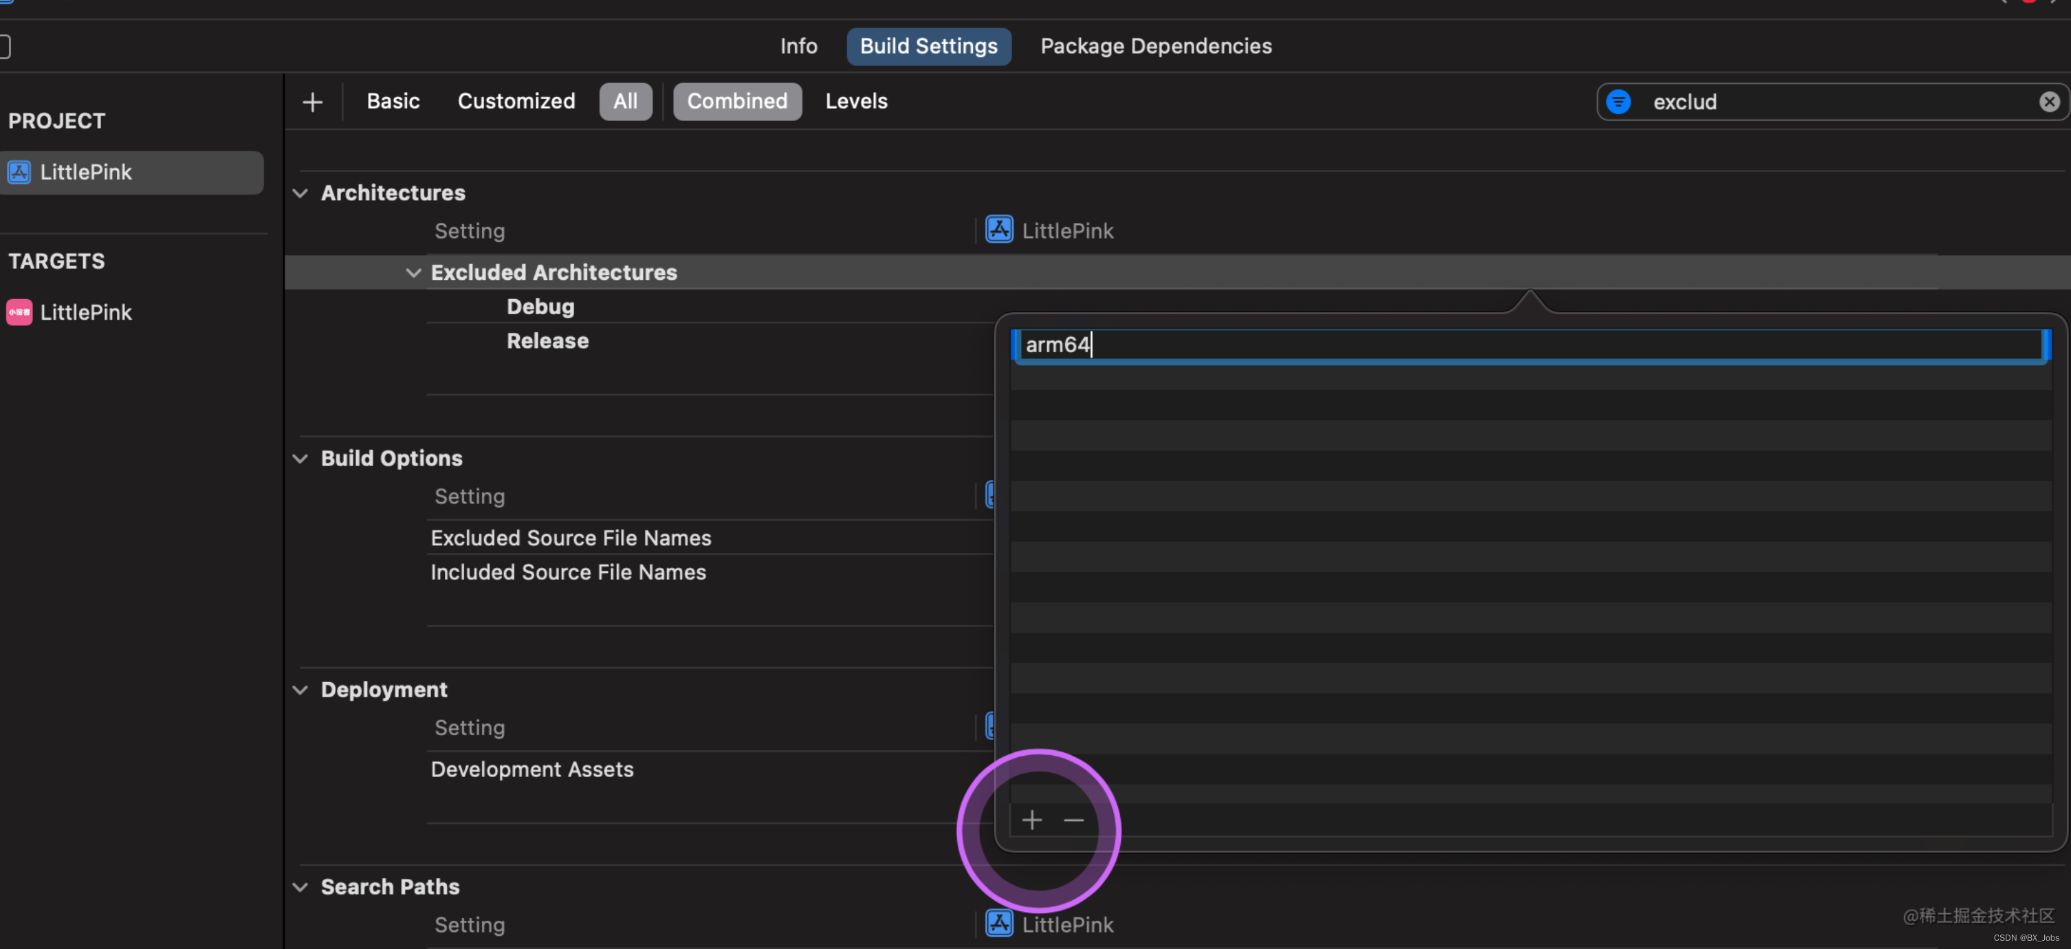Viewport: 2071px width, 949px height.
Task: Click the TARGETS sidebar heading
Action: tap(57, 261)
